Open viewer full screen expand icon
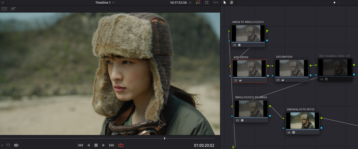358x149 pixels. (207, 3)
